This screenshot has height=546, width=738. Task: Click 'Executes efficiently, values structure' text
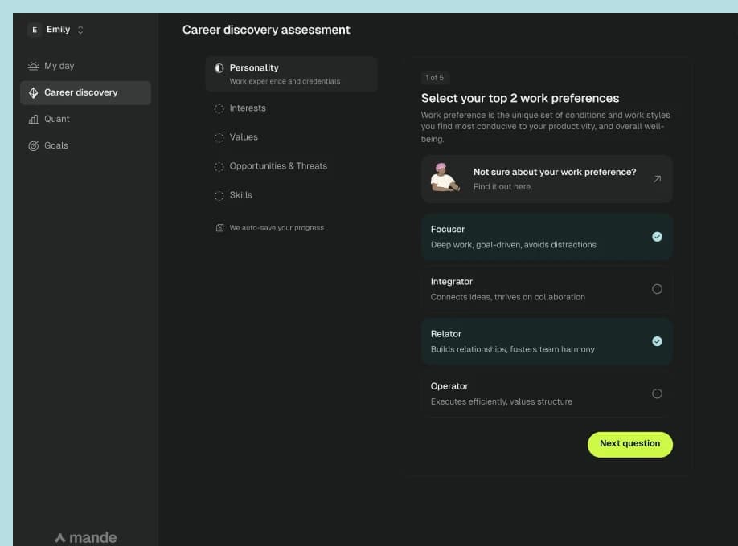coord(502,401)
